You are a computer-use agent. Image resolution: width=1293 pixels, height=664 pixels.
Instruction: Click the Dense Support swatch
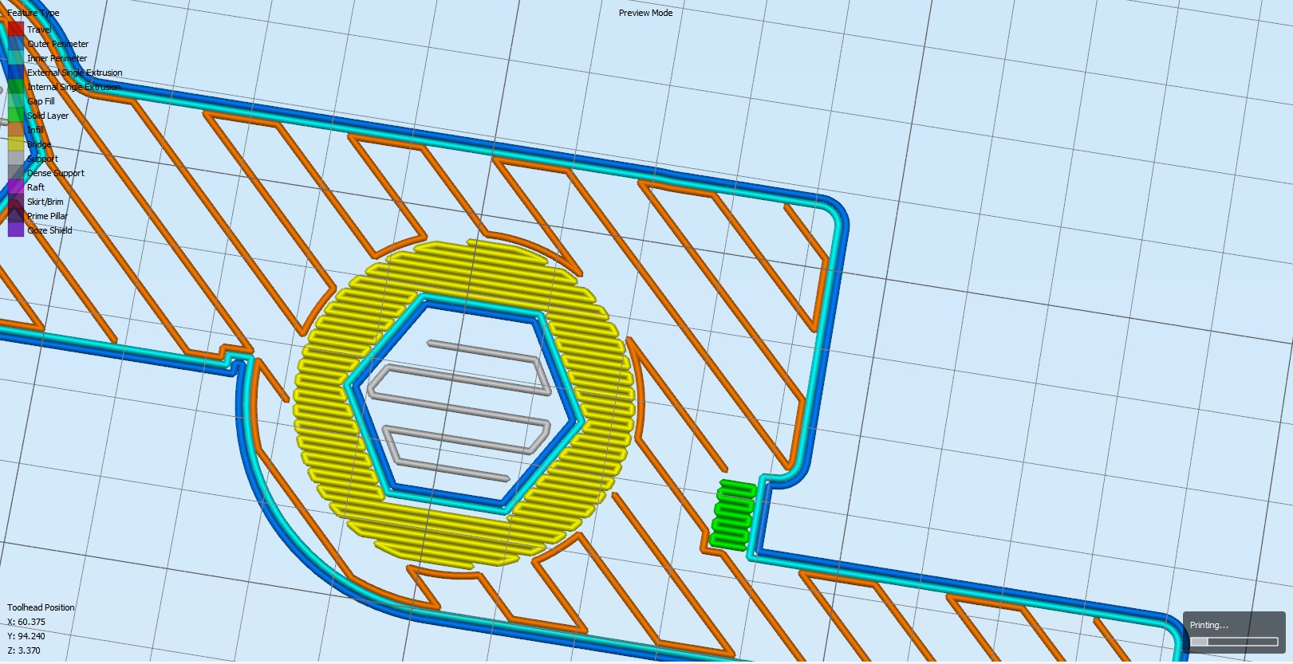pyautogui.click(x=16, y=173)
